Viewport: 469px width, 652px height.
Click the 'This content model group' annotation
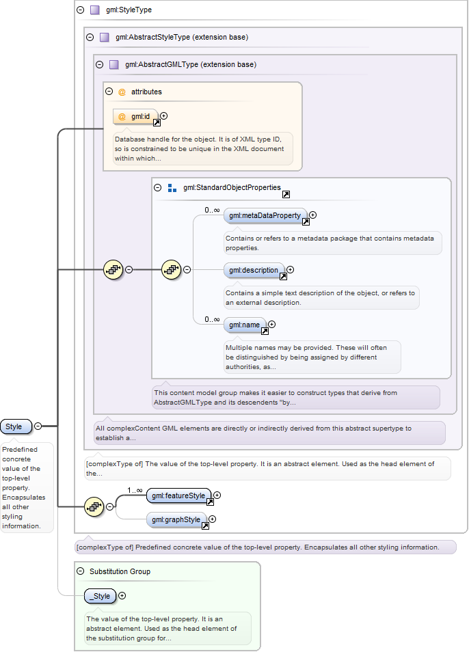click(x=295, y=398)
